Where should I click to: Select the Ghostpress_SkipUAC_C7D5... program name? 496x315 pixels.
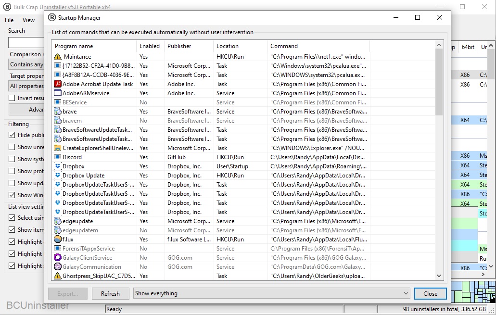pyautogui.click(x=99, y=276)
